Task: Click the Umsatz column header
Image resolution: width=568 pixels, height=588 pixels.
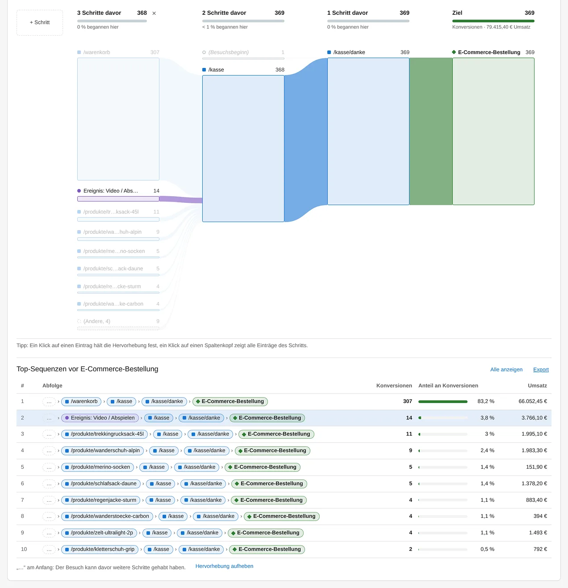Action: (537, 386)
